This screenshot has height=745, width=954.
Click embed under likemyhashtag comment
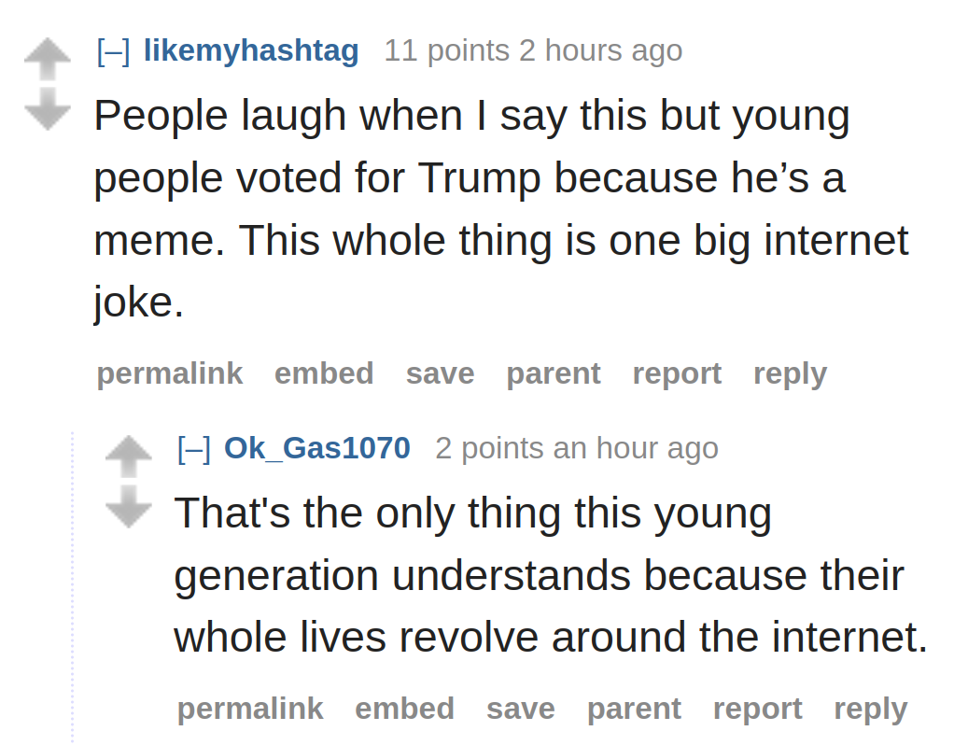point(324,373)
